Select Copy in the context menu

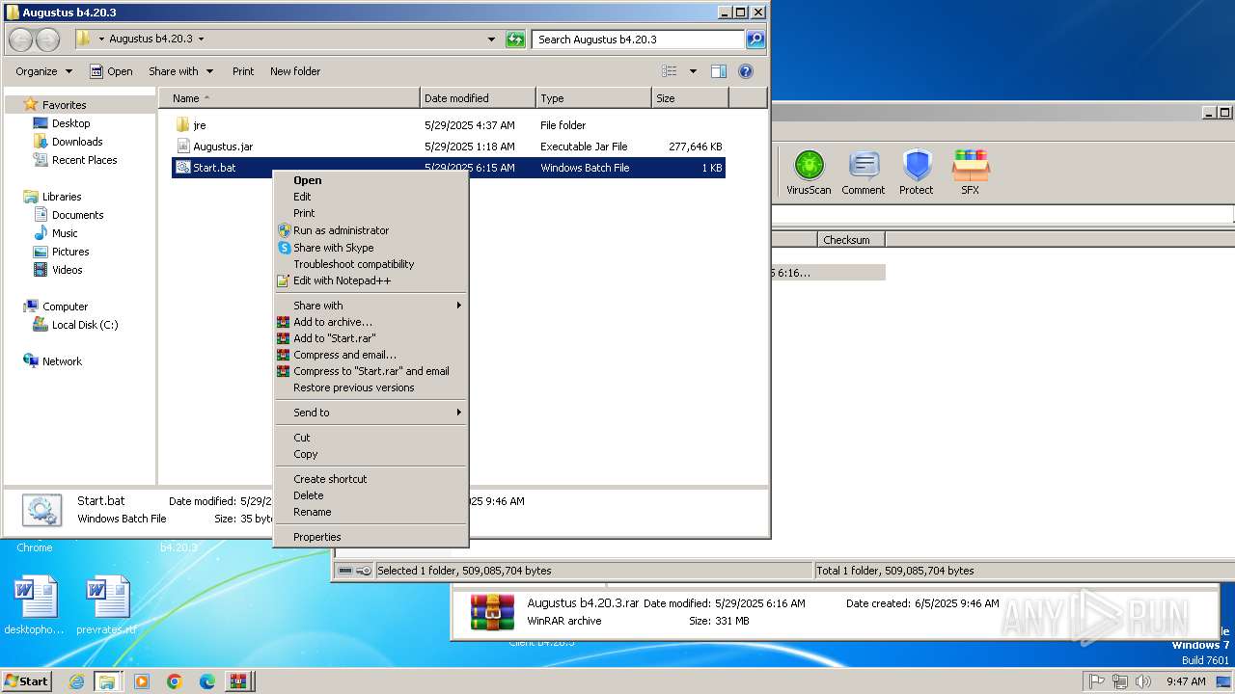(x=370, y=454)
